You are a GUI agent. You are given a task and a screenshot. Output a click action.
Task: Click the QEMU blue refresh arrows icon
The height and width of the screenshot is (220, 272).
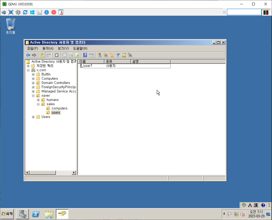click(x=25, y=12)
